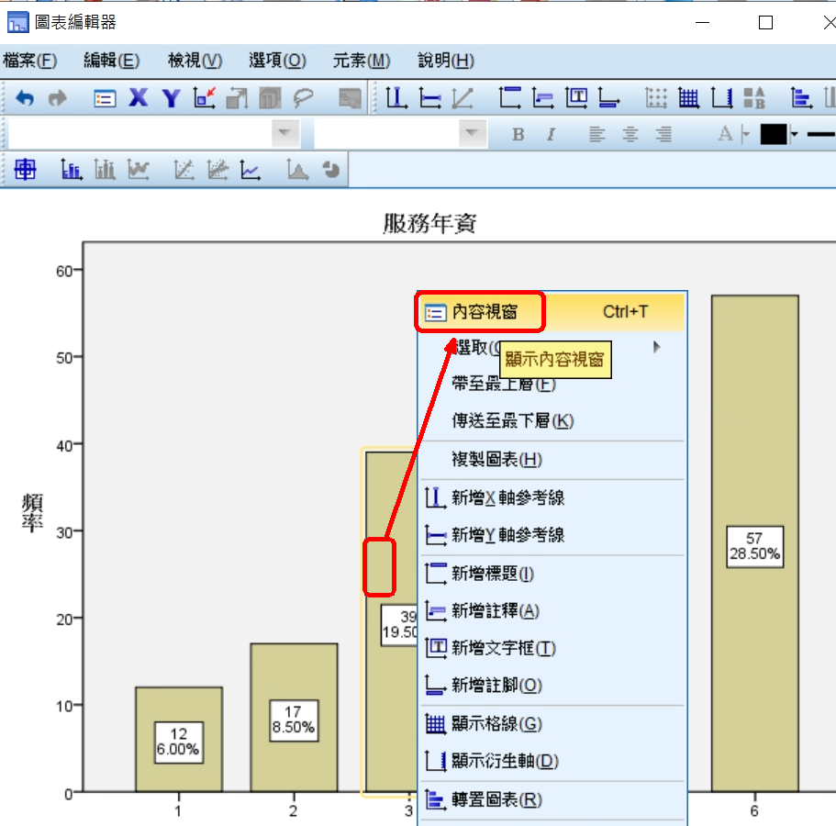This screenshot has height=826, width=836.
Task: Click 複製圖表(H) in the context menu
Action: 496,460
